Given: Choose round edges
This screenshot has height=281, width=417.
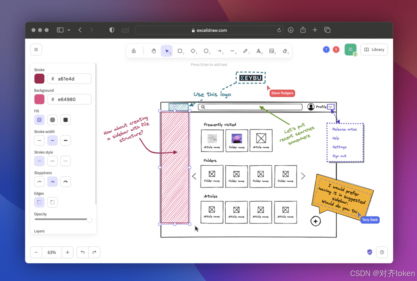Looking at the screenshot, I should (x=53, y=202).
